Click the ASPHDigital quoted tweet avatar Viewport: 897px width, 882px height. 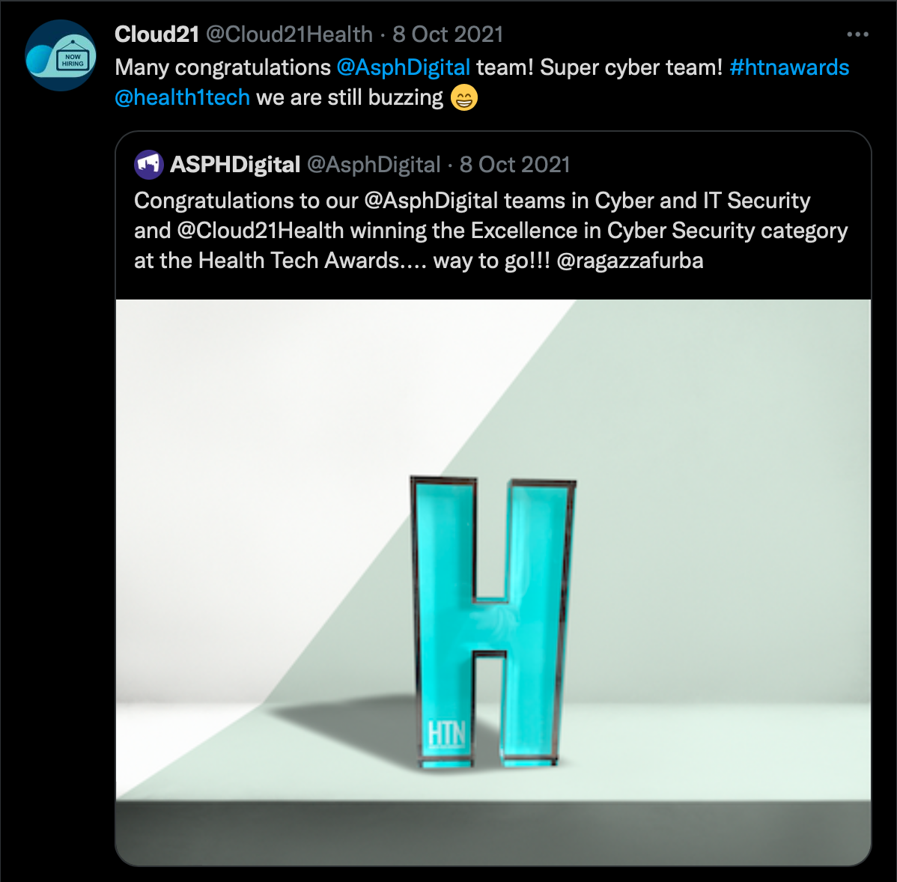click(x=149, y=165)
